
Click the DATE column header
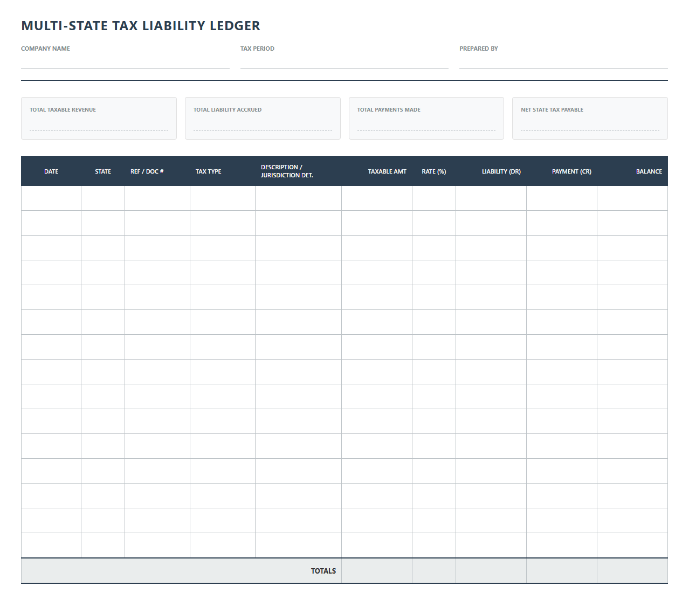pos(51,171)
